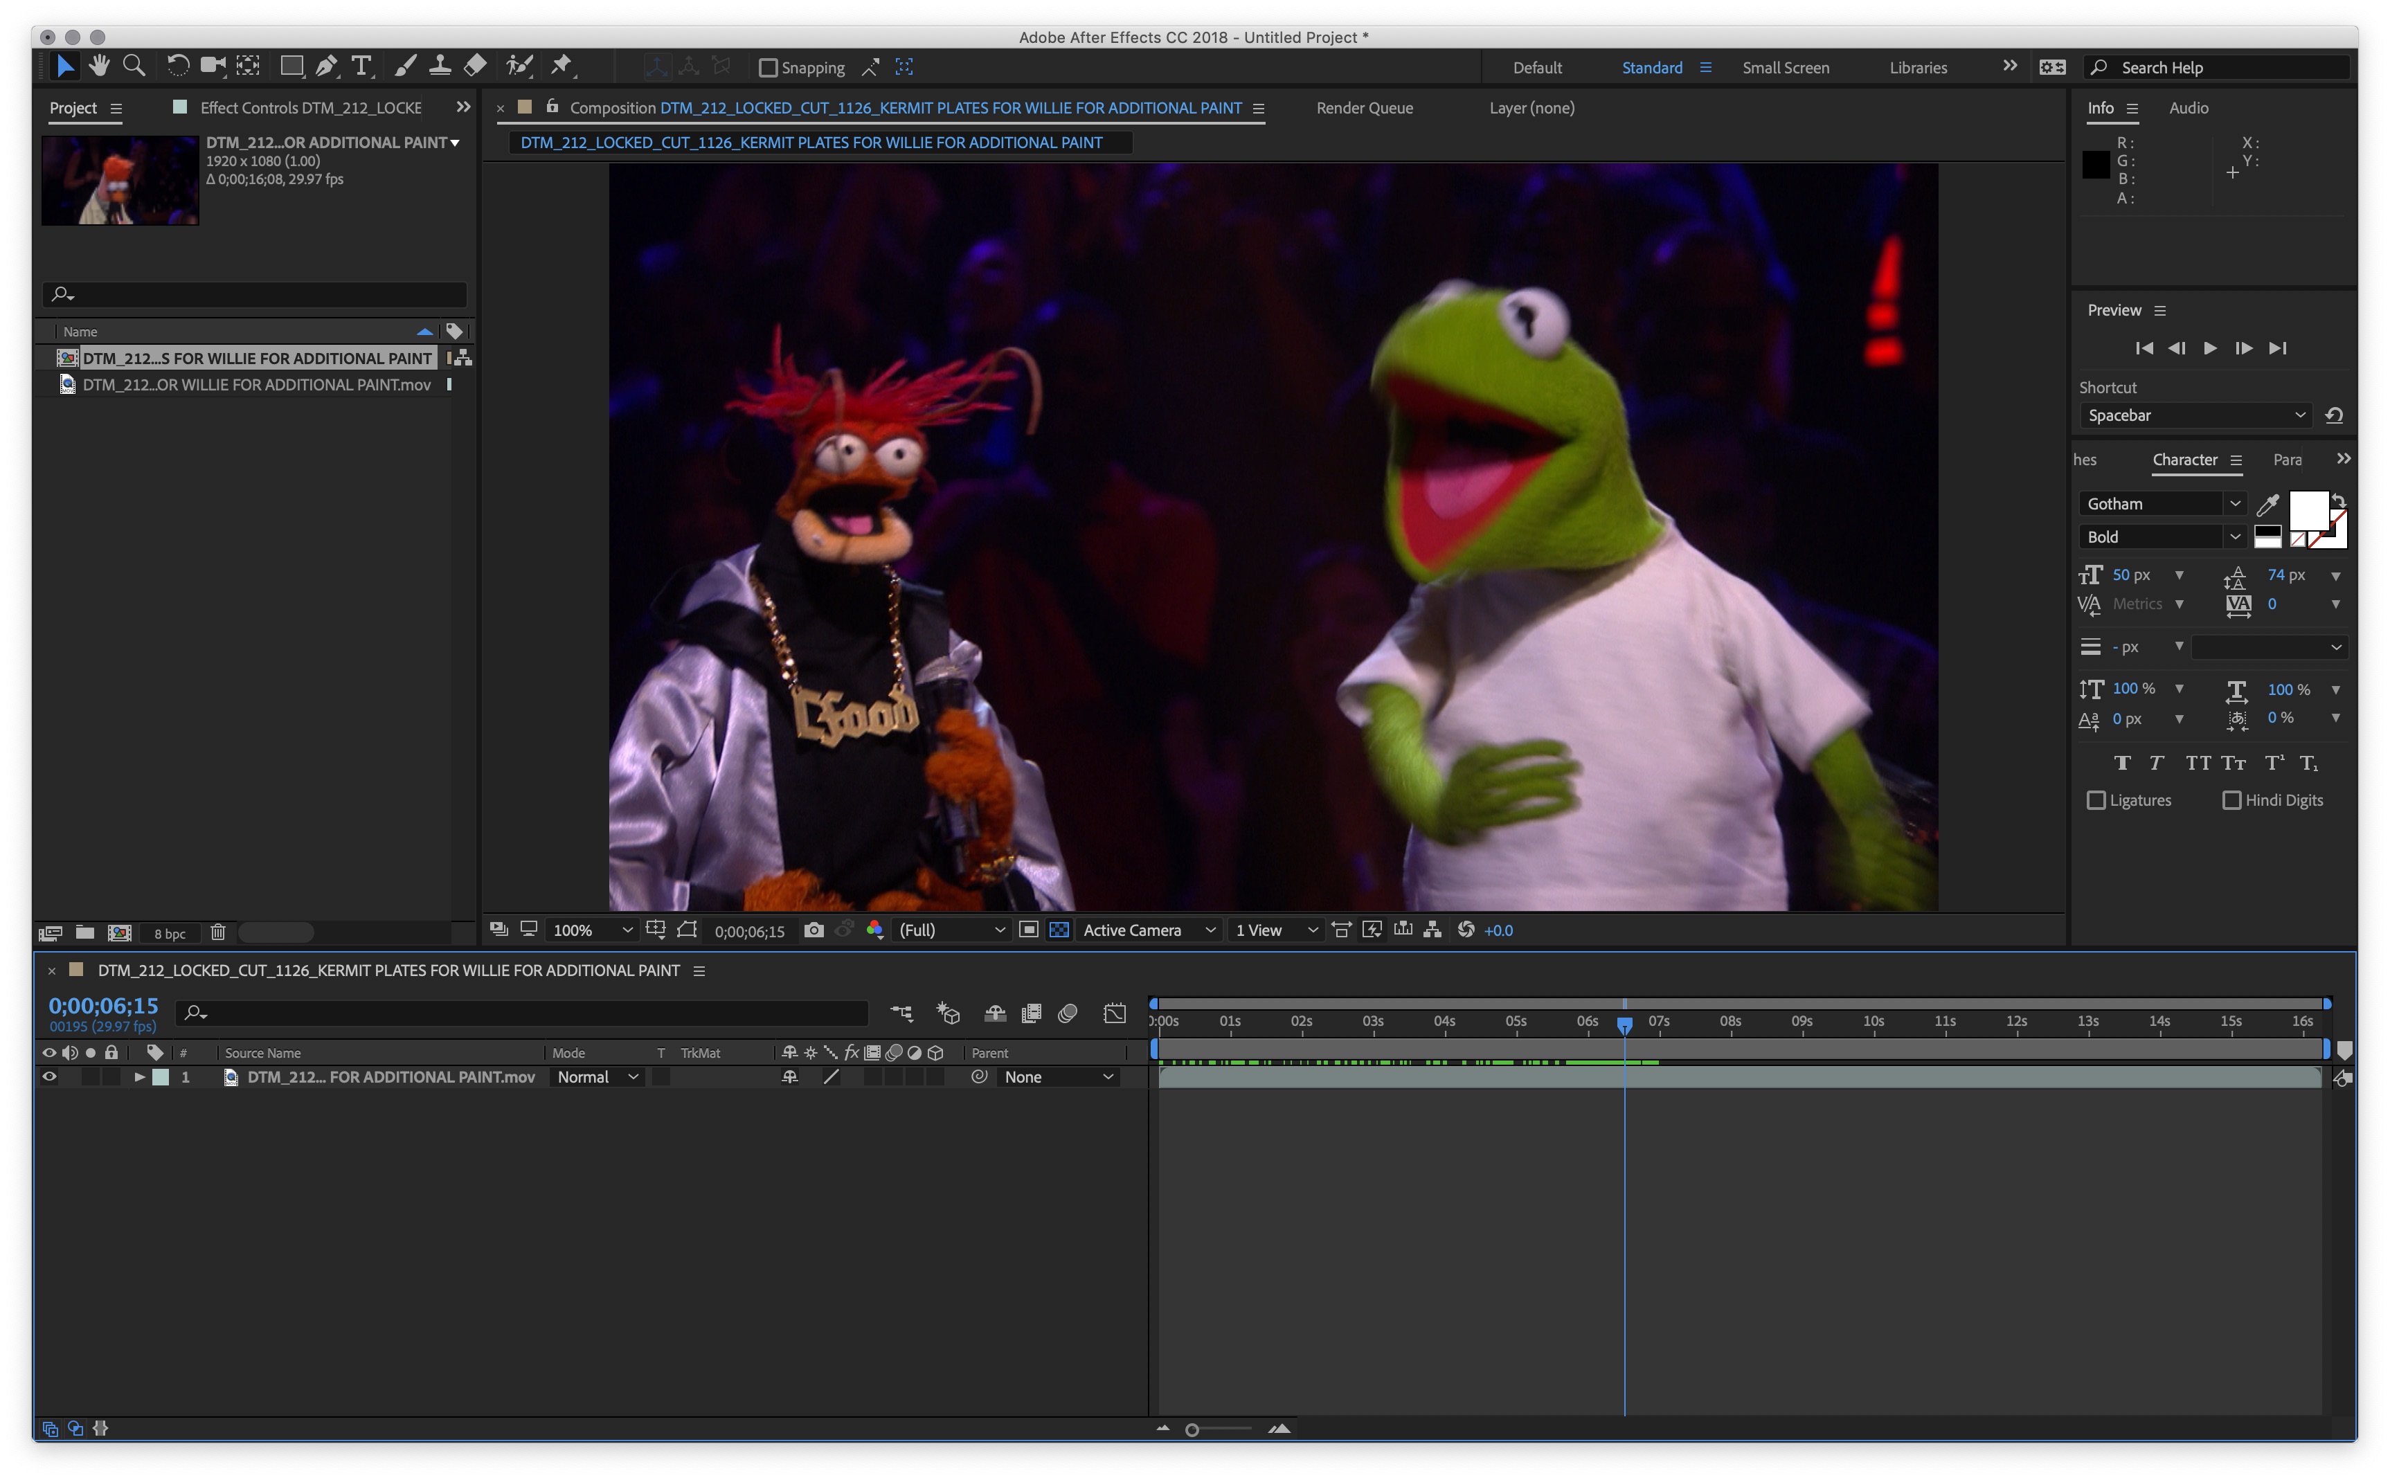Click the Delete trash icon in Project panel
Screen dimensions: 2390x1480
[217, 933]
